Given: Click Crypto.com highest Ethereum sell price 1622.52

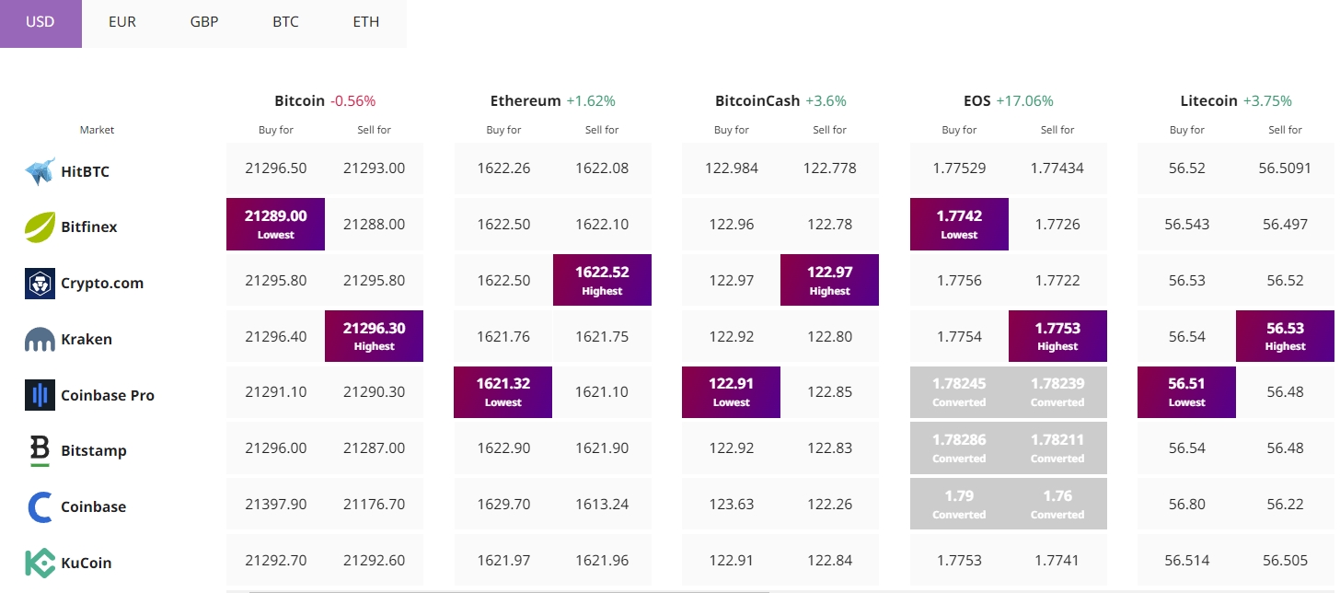Looking at the screenshot, I should 602,280.
